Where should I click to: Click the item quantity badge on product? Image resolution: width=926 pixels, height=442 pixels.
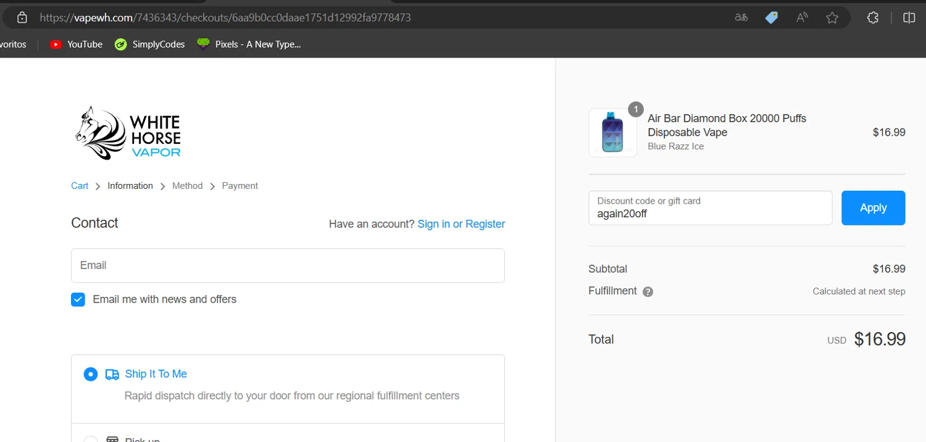click(636, 109)
